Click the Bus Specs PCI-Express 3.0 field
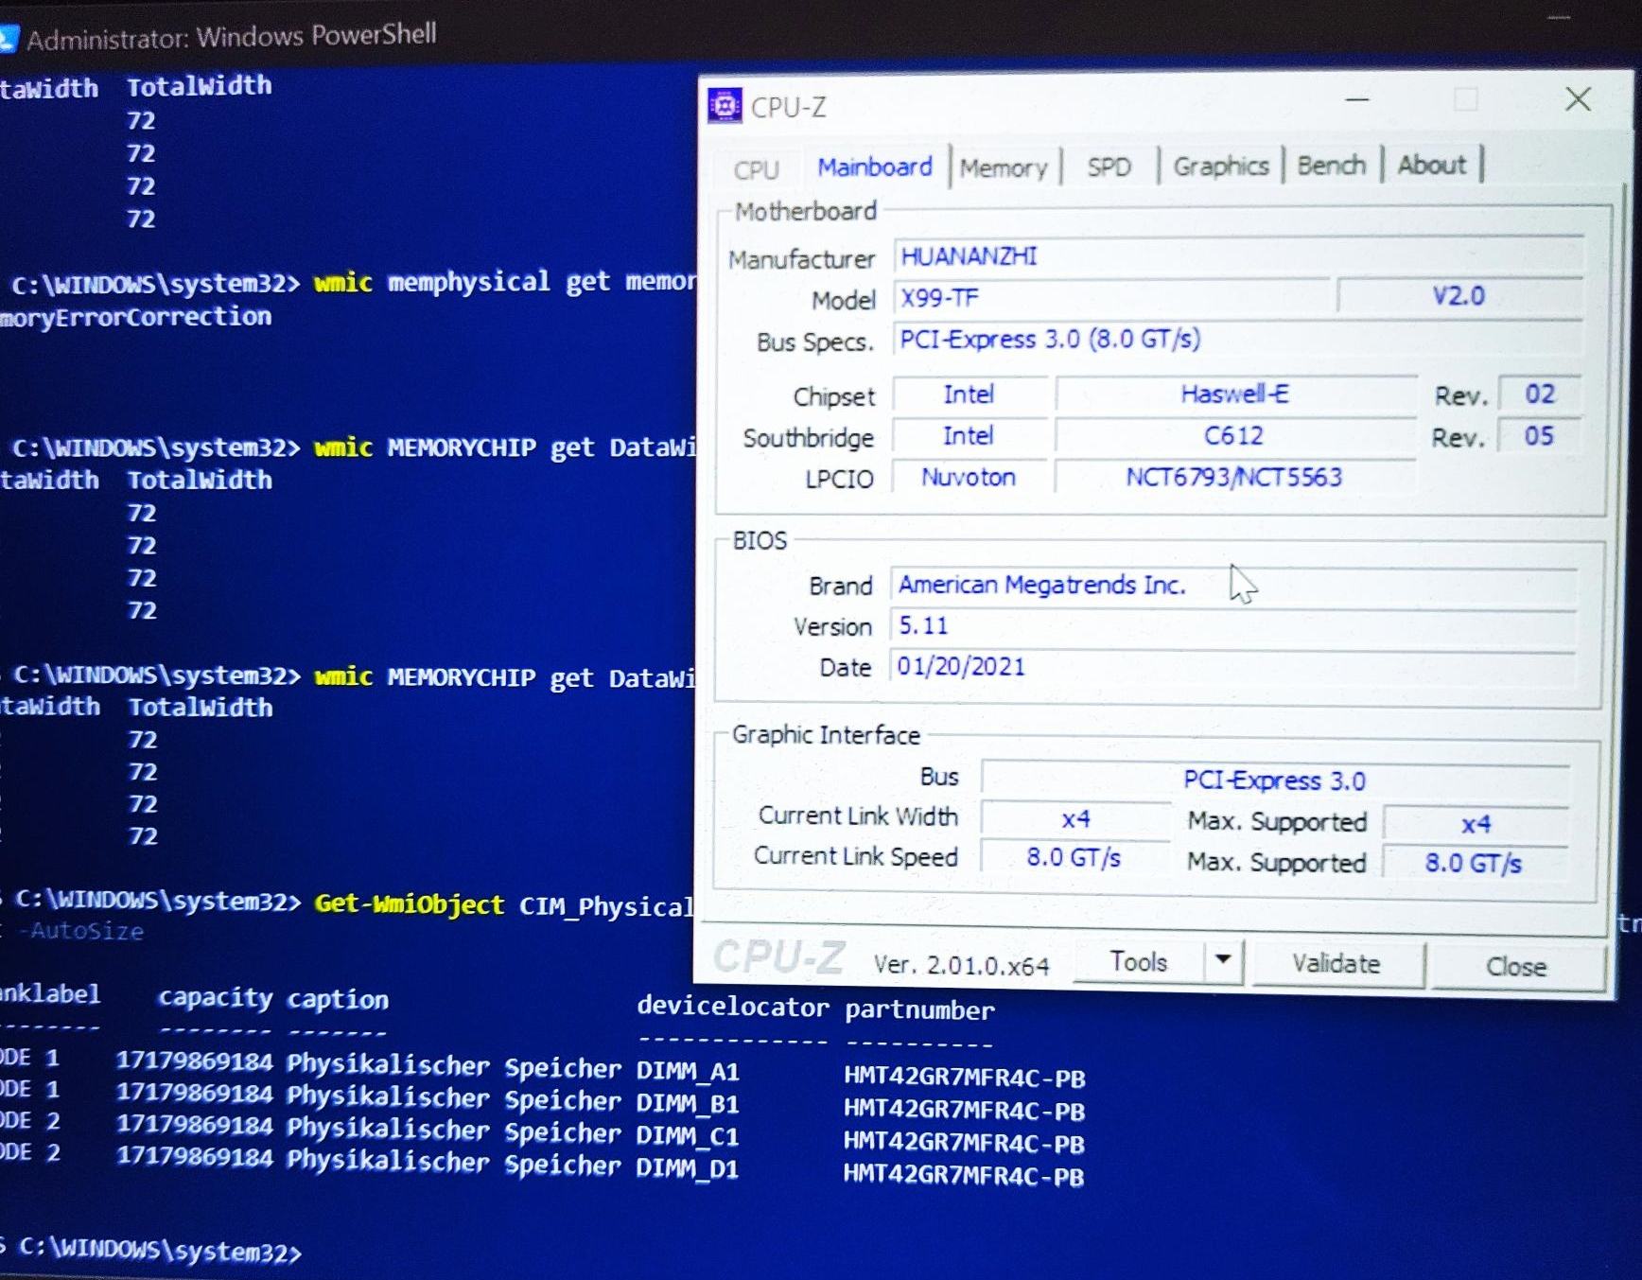Screen dimensions: 1642x1280 click(1237, 339)
